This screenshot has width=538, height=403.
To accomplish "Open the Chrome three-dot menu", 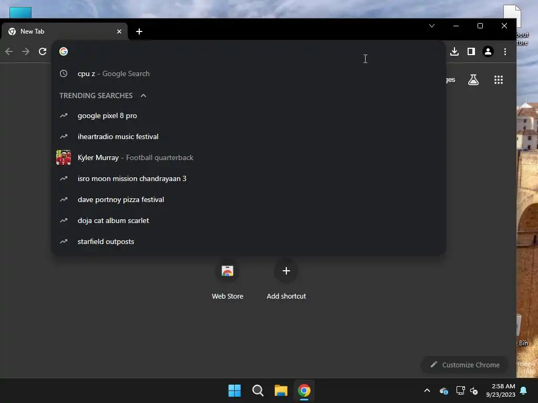I will [505, 51].
